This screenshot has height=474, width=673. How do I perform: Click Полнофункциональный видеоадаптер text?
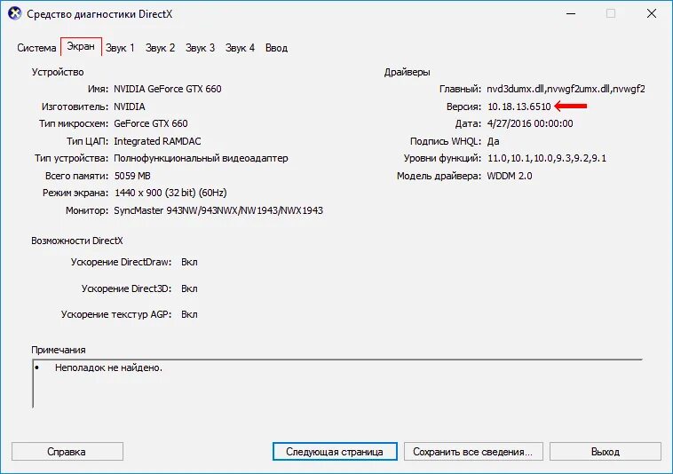201,158
